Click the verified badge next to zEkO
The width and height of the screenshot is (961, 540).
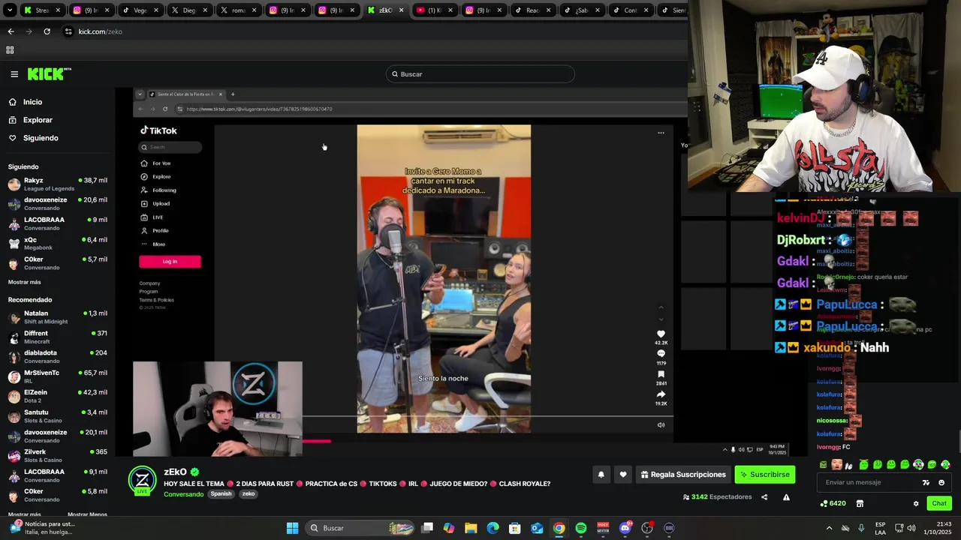tap(194, 472)
